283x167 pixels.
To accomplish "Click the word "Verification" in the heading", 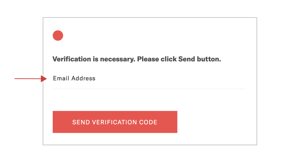I will (72, 59).
